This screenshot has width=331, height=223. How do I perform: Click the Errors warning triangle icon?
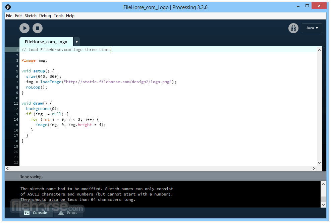[61, 213]
